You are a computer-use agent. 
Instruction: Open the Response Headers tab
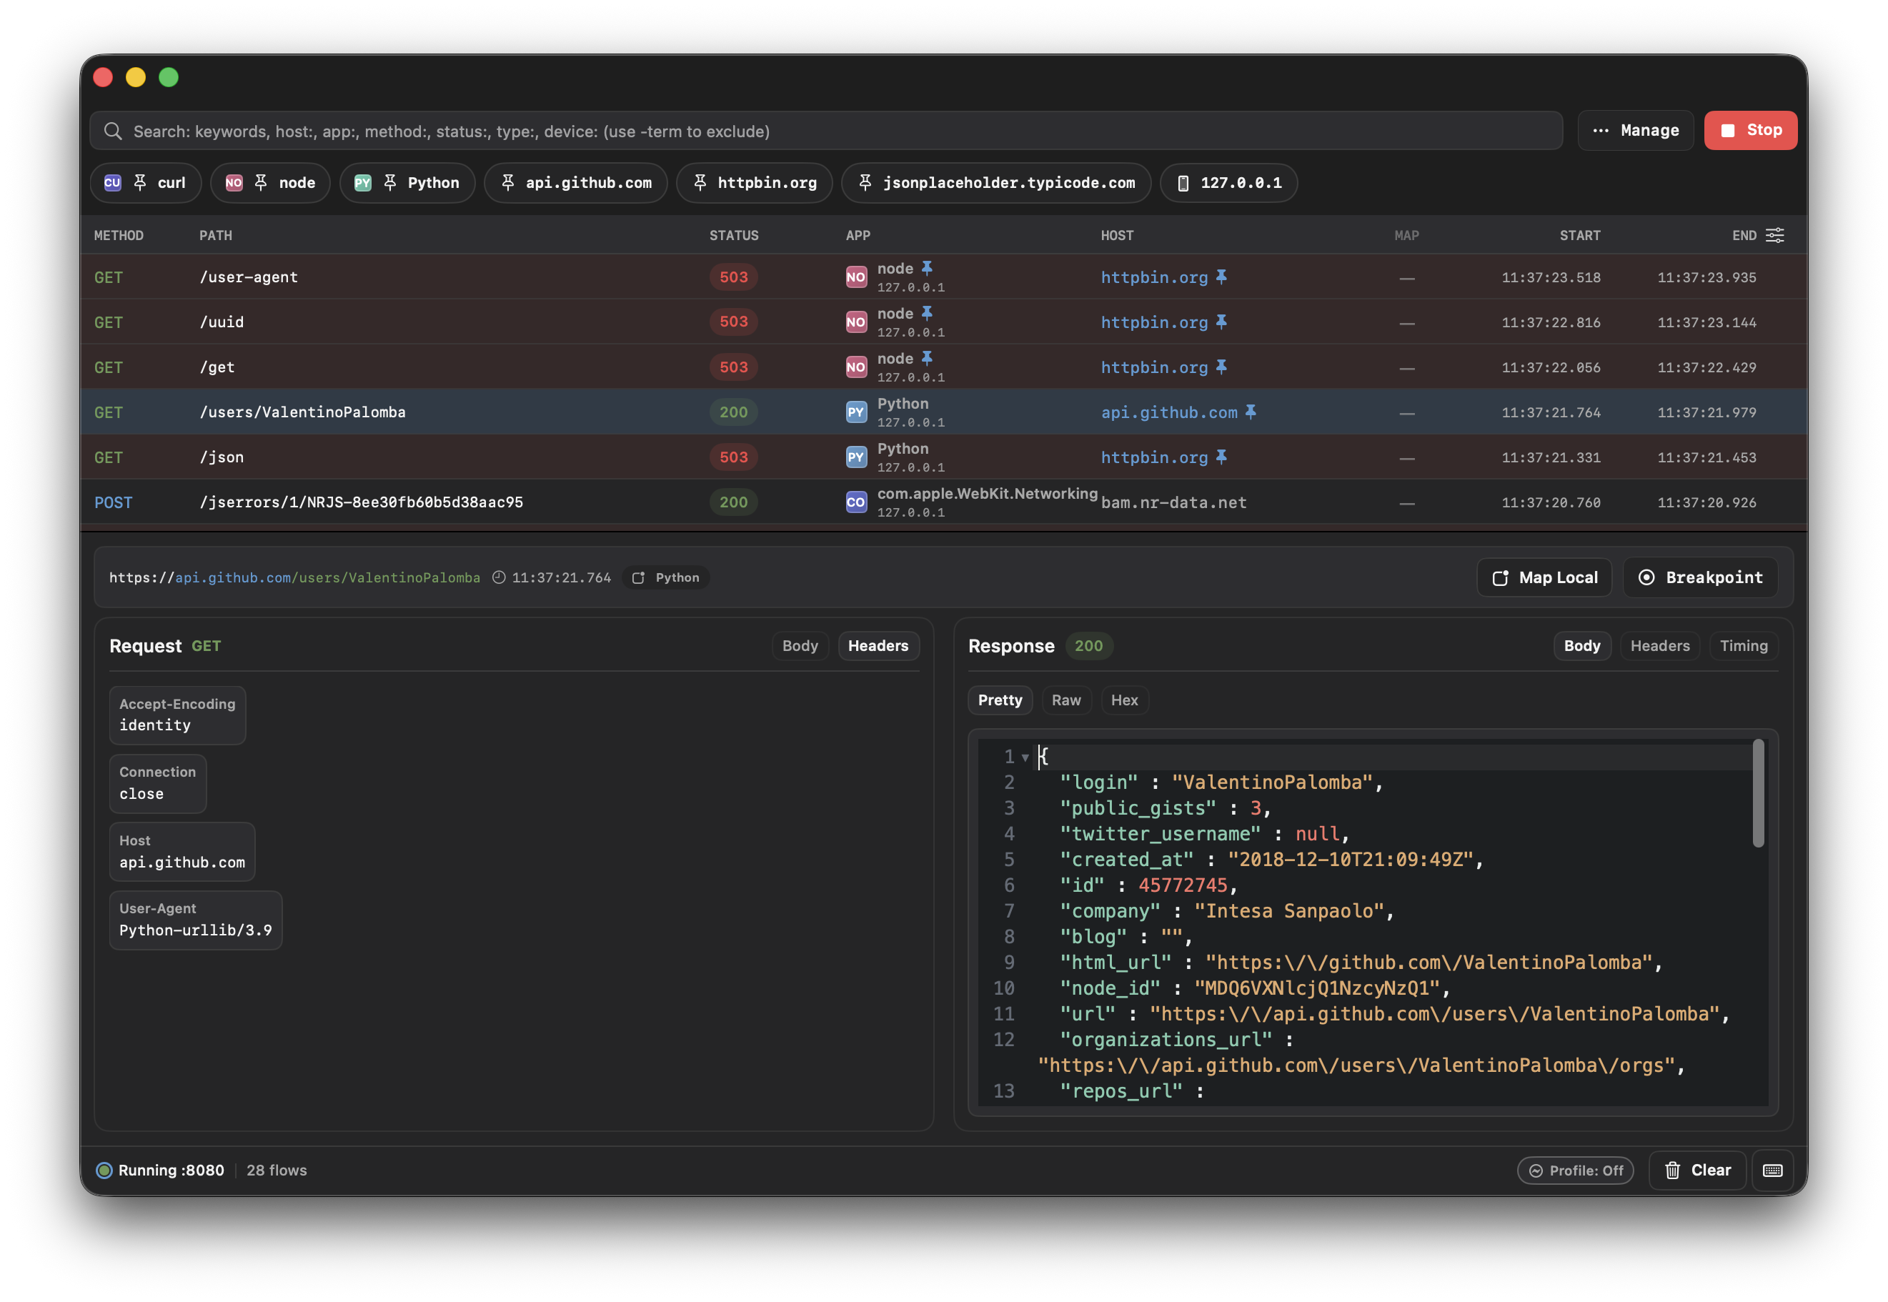coord(1659,645)
